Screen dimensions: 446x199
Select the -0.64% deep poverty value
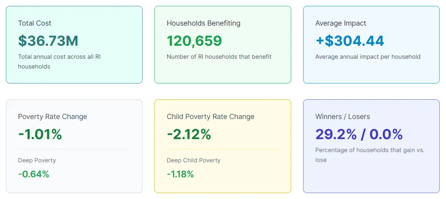click(x=34, y=174)
